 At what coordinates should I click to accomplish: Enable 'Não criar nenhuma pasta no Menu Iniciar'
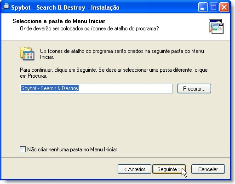coord(23,149)
